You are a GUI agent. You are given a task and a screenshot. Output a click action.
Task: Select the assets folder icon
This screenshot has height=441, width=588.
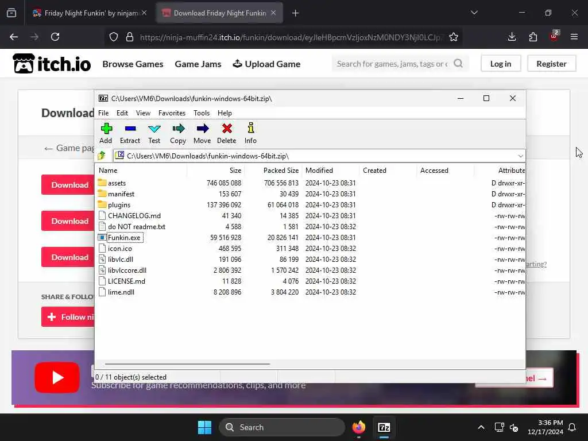pos(102,183)
